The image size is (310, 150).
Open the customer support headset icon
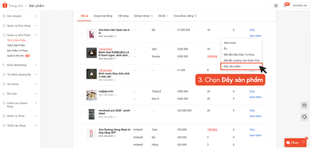click(x=304, y=117)
